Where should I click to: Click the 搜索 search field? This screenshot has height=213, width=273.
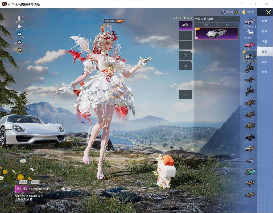click(x=206, y=24)
